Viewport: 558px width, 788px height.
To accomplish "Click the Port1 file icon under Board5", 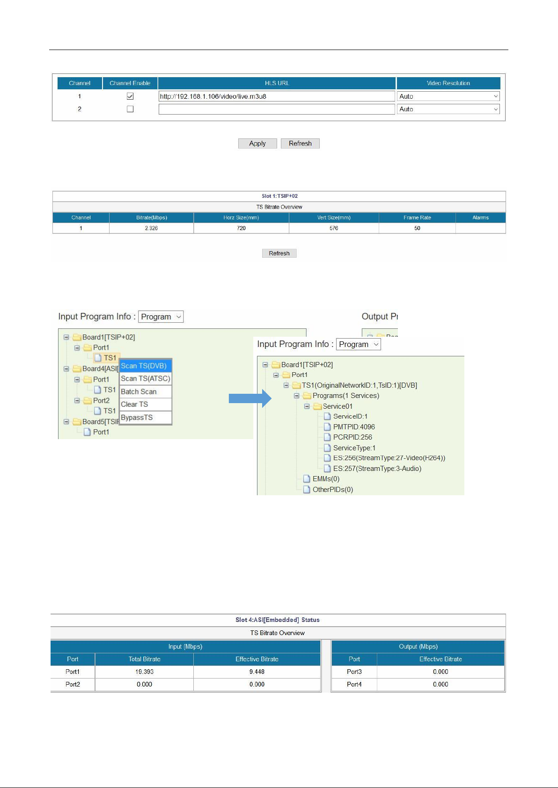I will point(87,432).
